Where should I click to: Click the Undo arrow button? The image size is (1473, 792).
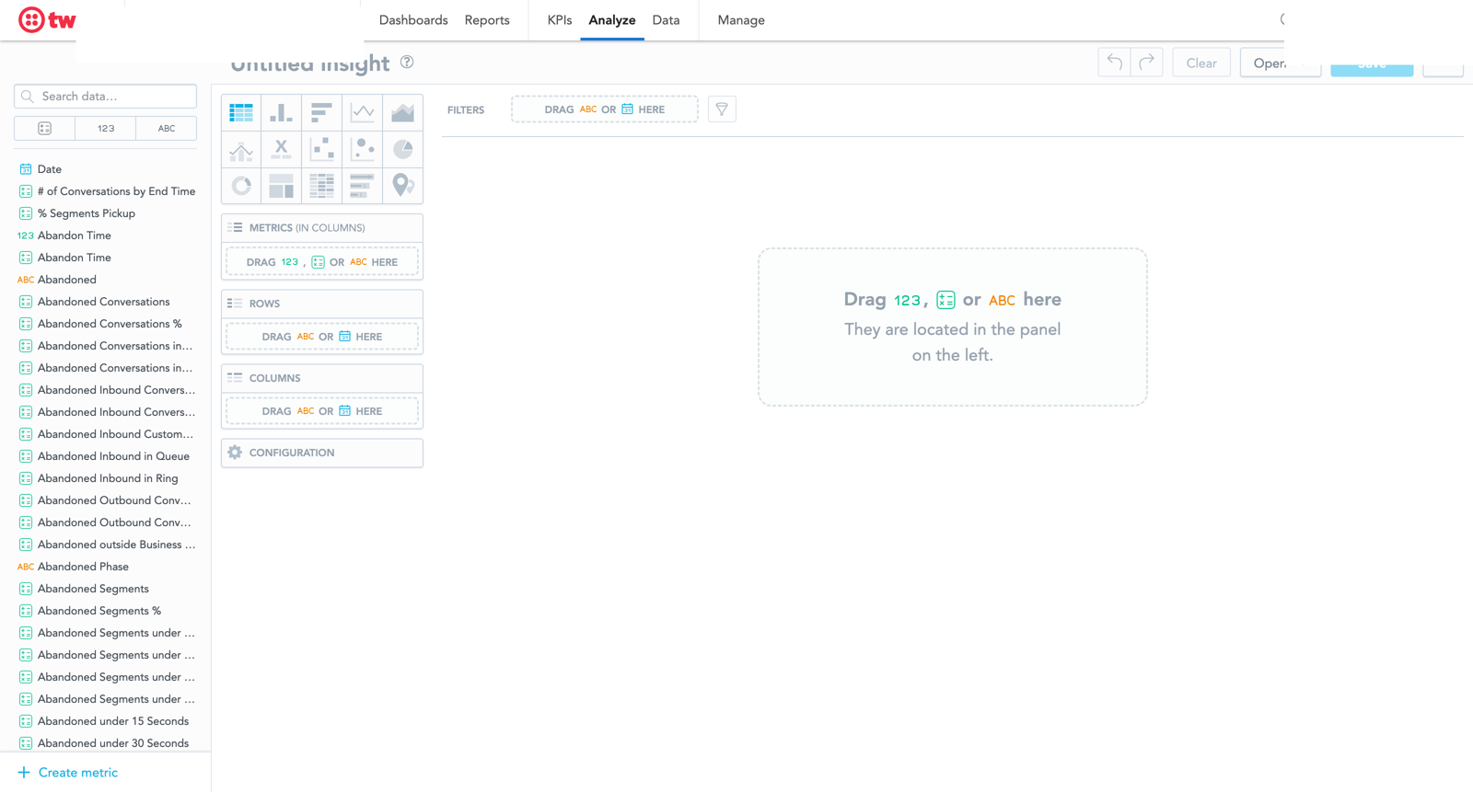(x=1114, y=63)
